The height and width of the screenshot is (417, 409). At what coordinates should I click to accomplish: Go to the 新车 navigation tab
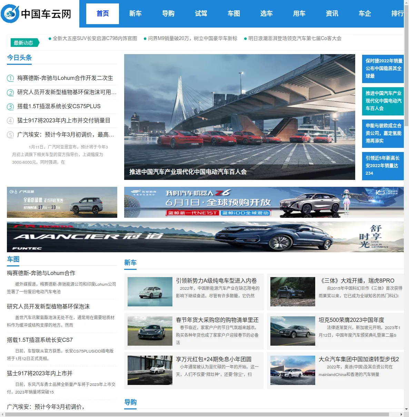pyautogui.click(x=135, y=14)
